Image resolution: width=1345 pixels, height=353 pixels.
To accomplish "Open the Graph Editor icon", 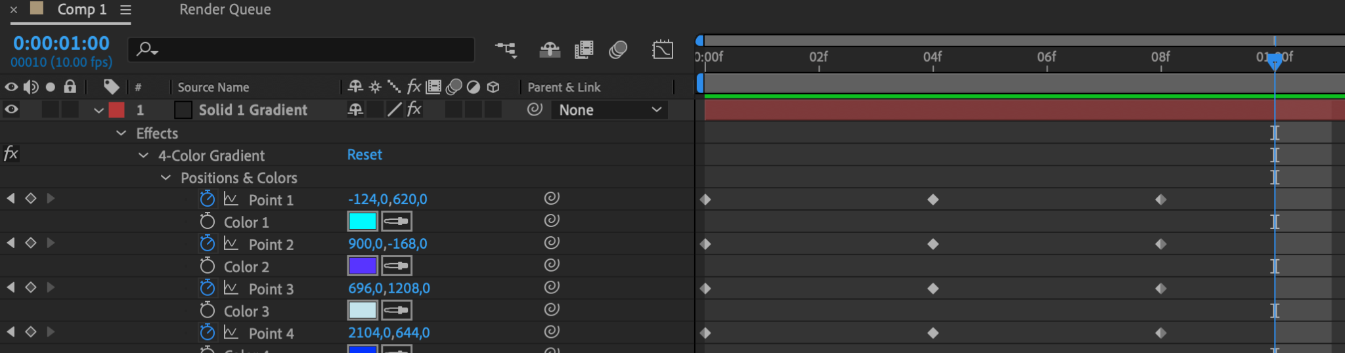I will (662, 50).
